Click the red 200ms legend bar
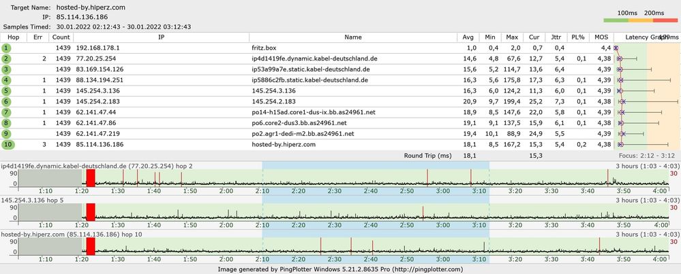 (x=665, y=20)
